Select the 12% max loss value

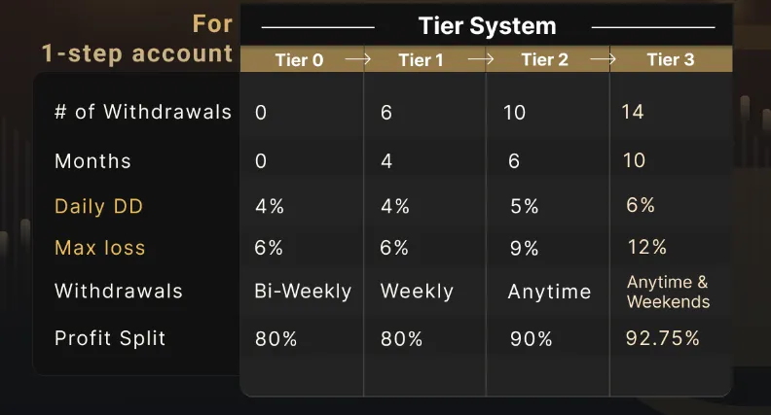tap(647, 247)
